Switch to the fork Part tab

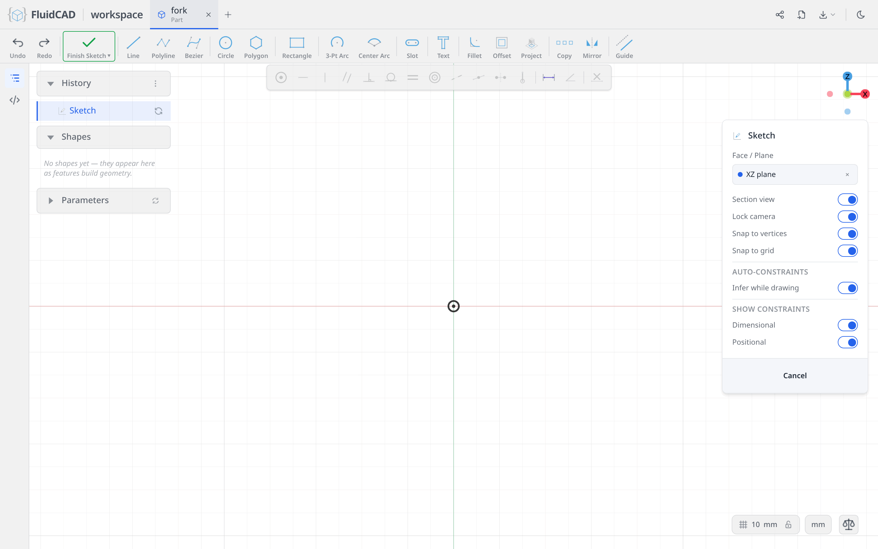[184, 15]
